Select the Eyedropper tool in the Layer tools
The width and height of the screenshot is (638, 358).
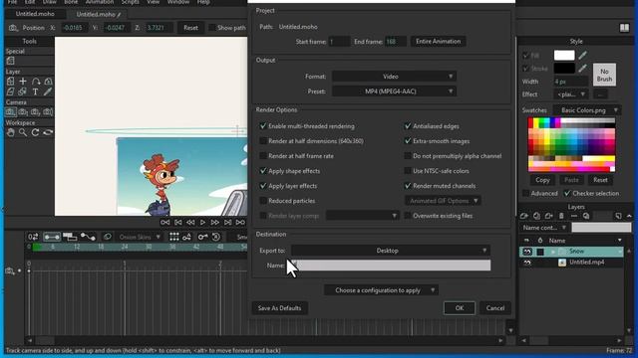point(48,91)
